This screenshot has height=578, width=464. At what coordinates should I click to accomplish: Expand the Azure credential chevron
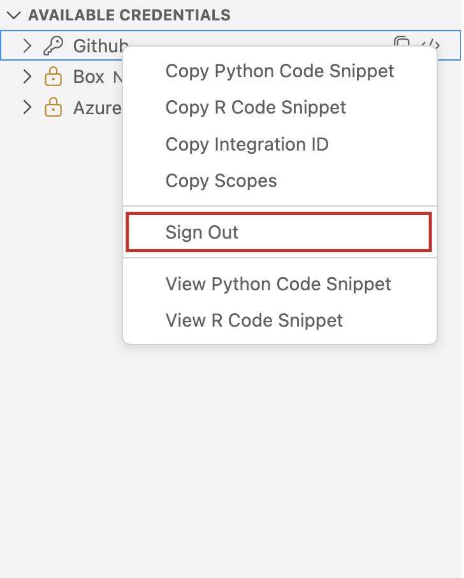(x=27, y=107)
